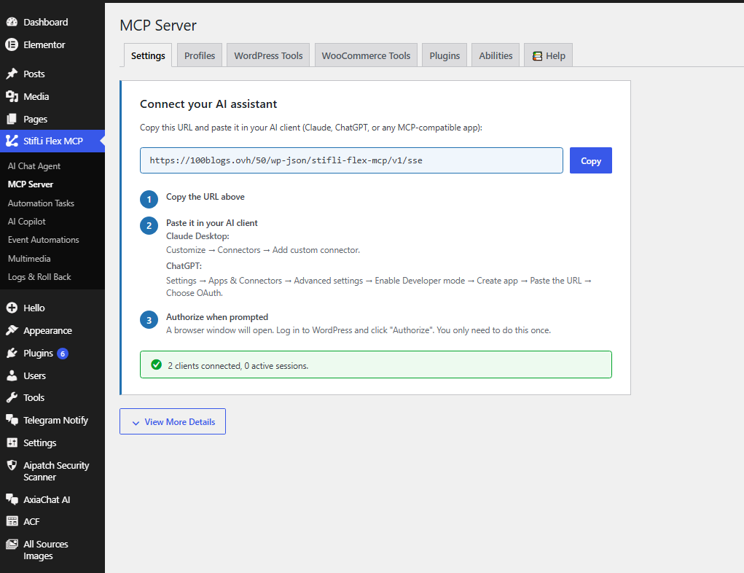Click the Plugins plug icon
744x573 pixels.
tap(12, 353)
